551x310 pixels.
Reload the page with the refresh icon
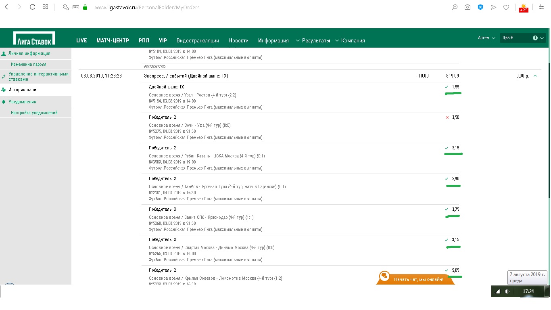[x=33, y=7]
